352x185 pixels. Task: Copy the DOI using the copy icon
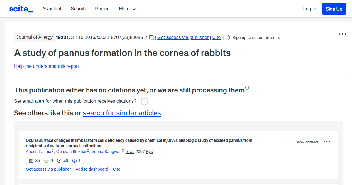151,38
